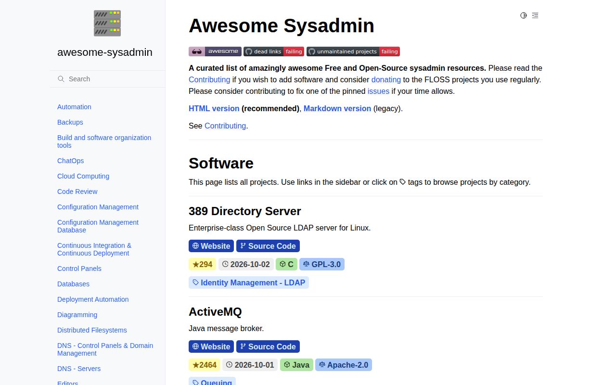Open 389 Directory Server Source Code
The image size is (616, 385).
pyautogui.click(x=268, y=246)
